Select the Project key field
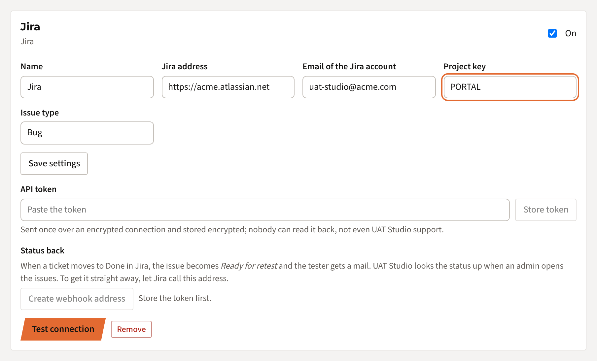597x361 pixels. coord(510,87)
